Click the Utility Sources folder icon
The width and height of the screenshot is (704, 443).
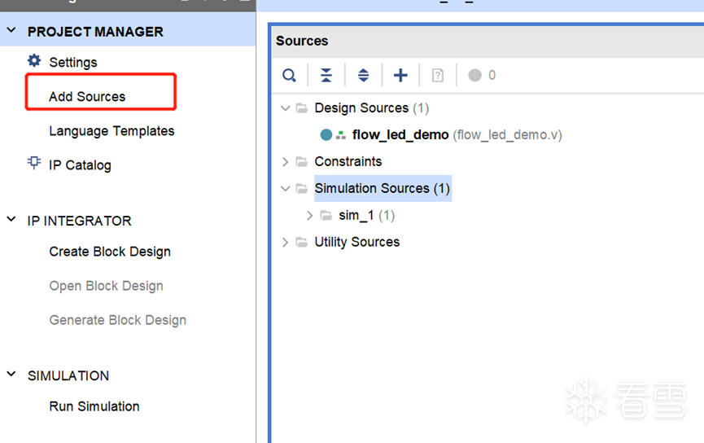[x=302, y=243]
